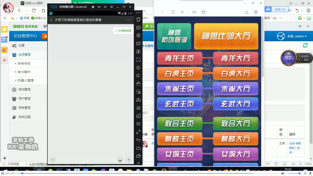Click Nox recent apps icon
Viewport: 313px width, 176px height.
[138, 156]
